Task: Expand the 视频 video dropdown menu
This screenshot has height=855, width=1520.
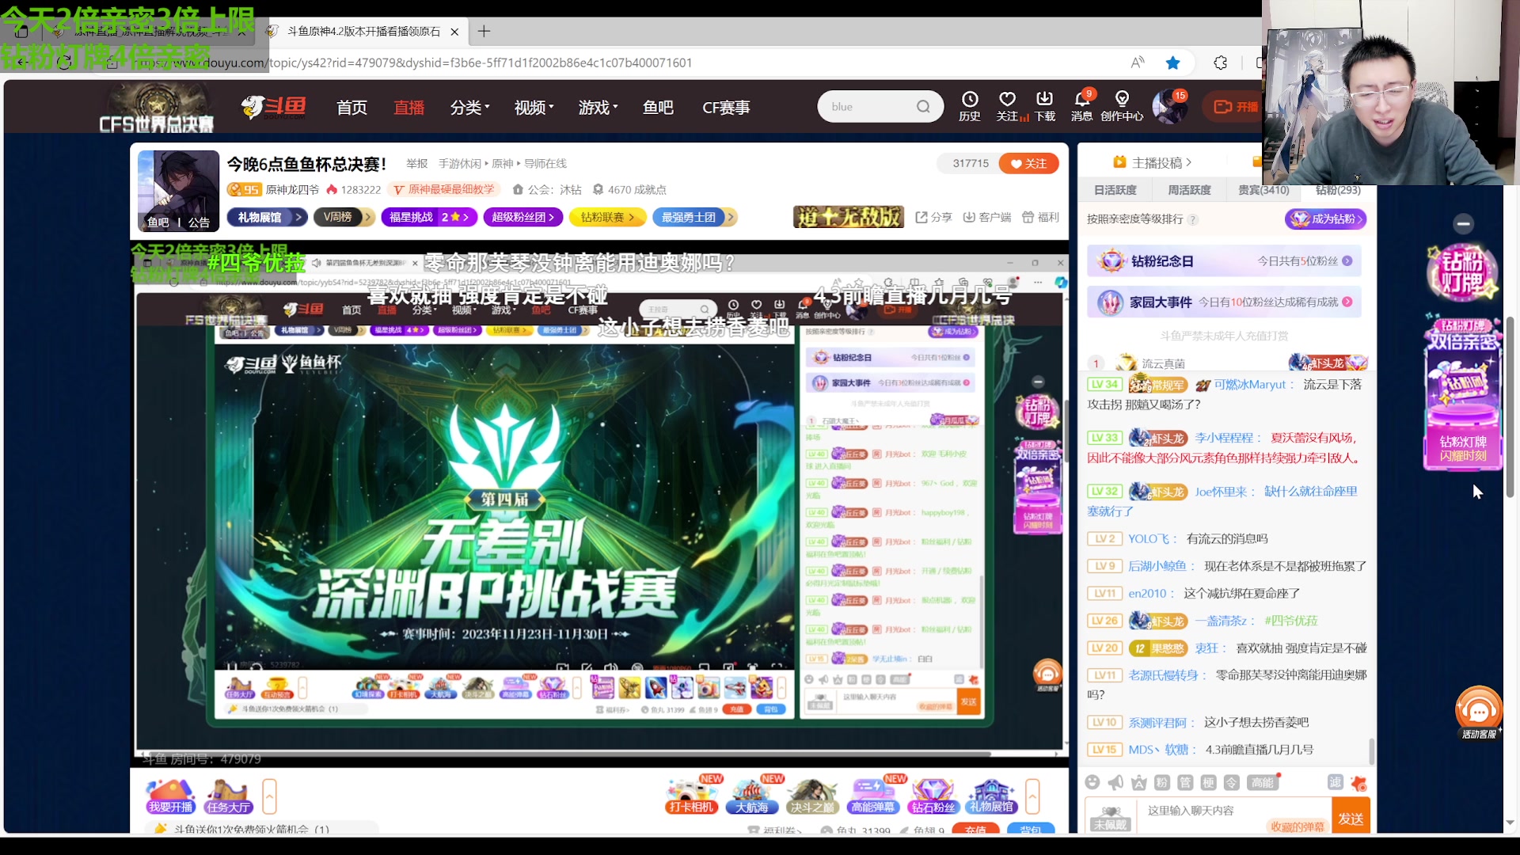Action: pos(532,107)
